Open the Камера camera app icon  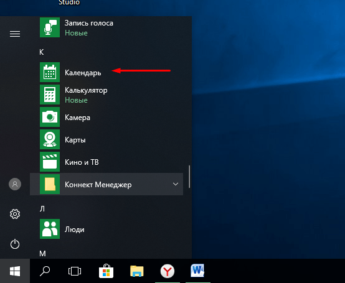coord(50,117)
